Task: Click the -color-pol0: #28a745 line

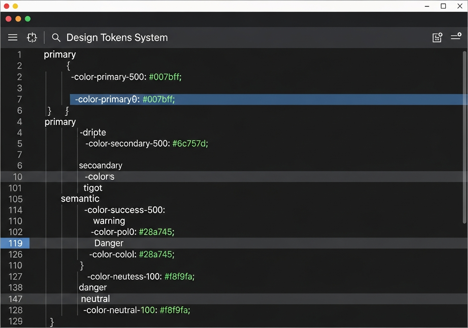Action: (x=133, y=232)
